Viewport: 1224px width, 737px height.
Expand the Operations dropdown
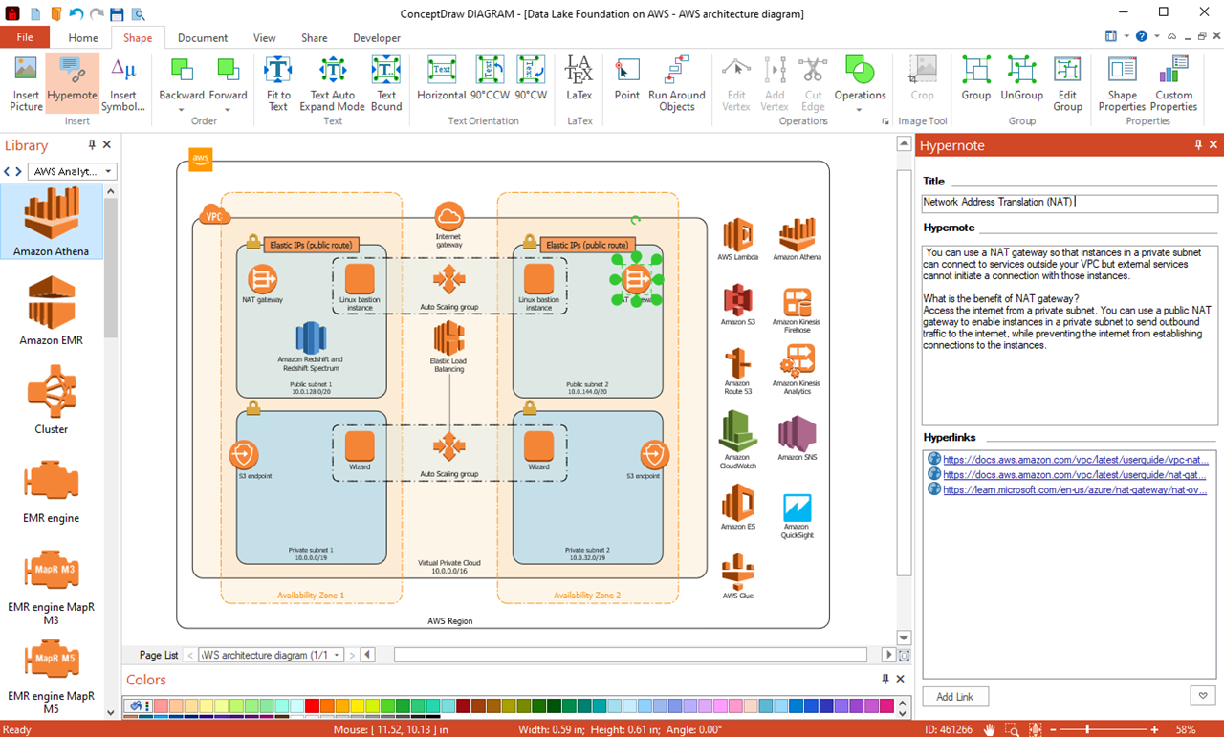point(859,110)
